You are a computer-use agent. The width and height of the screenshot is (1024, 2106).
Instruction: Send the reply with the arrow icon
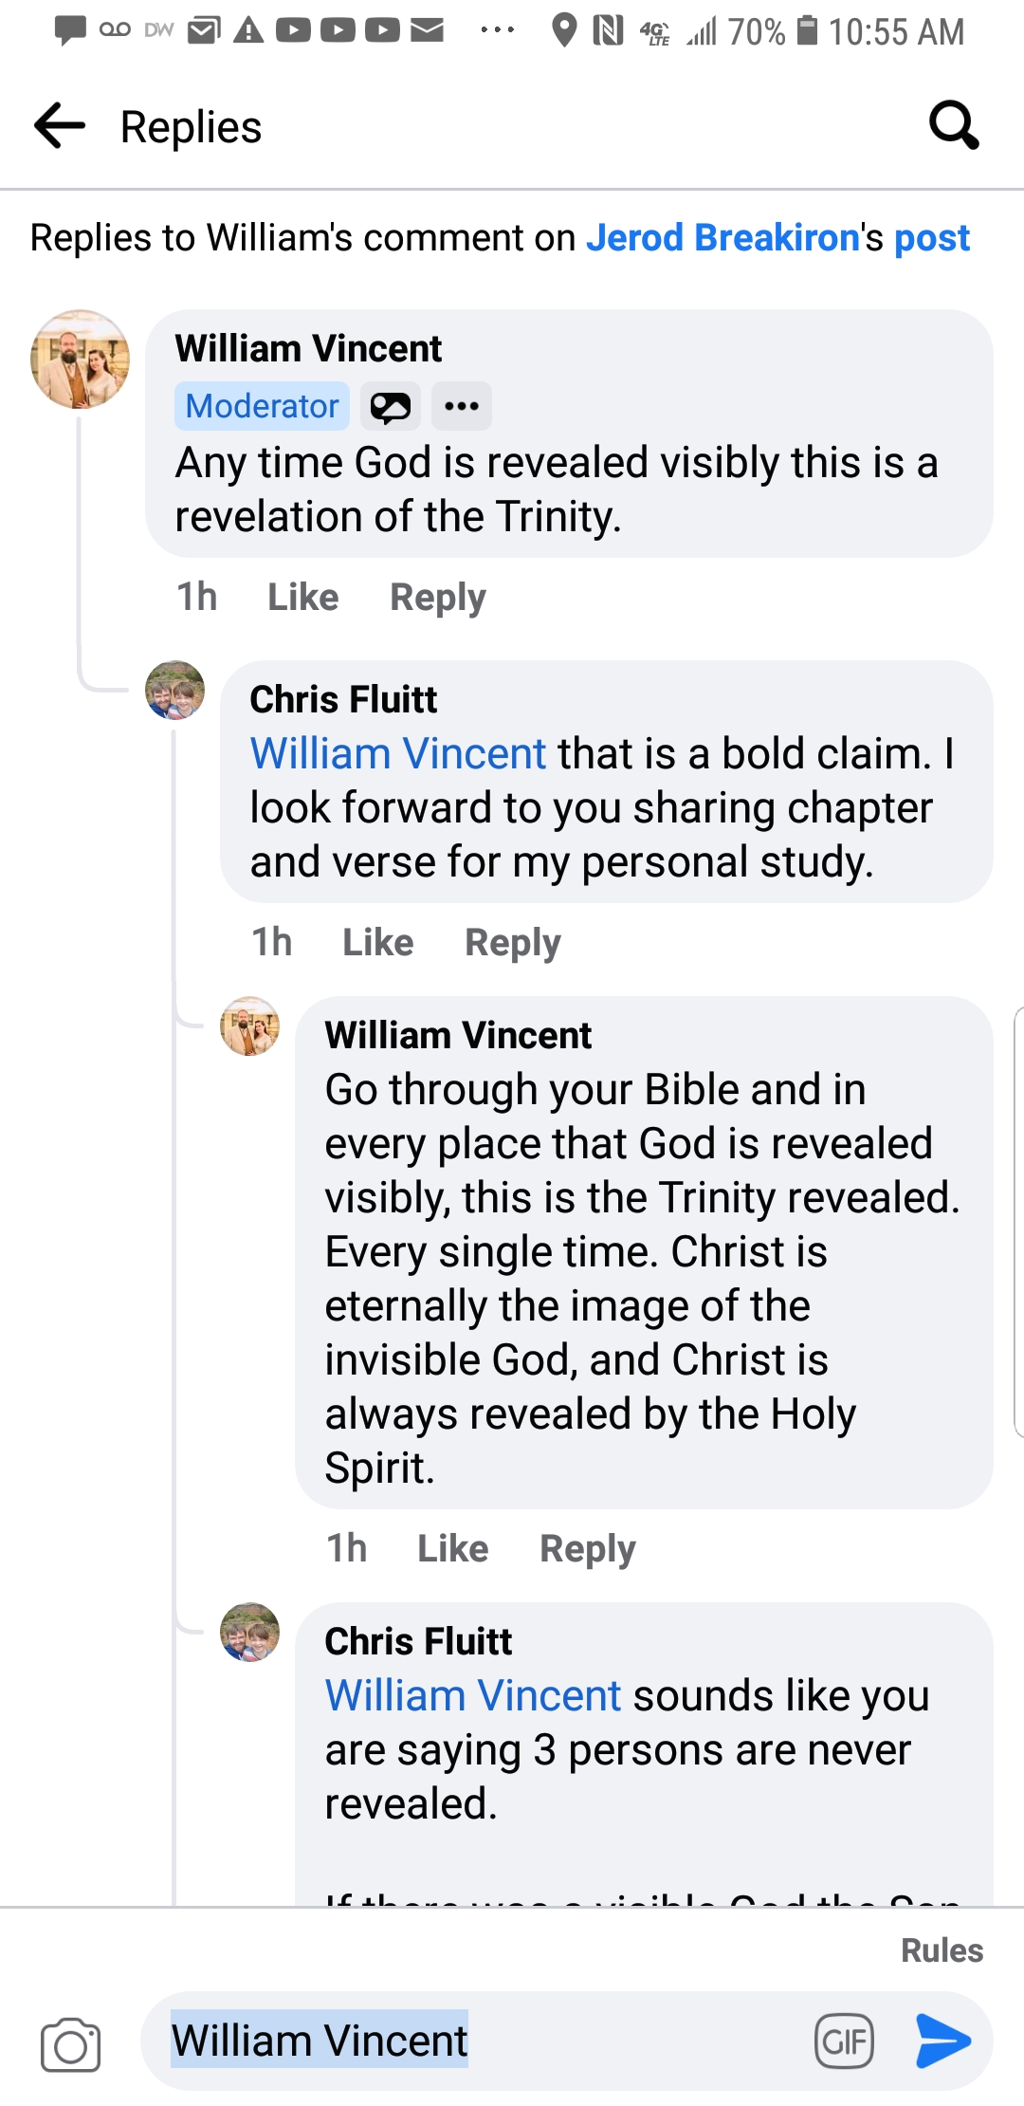coord(943,2041)
